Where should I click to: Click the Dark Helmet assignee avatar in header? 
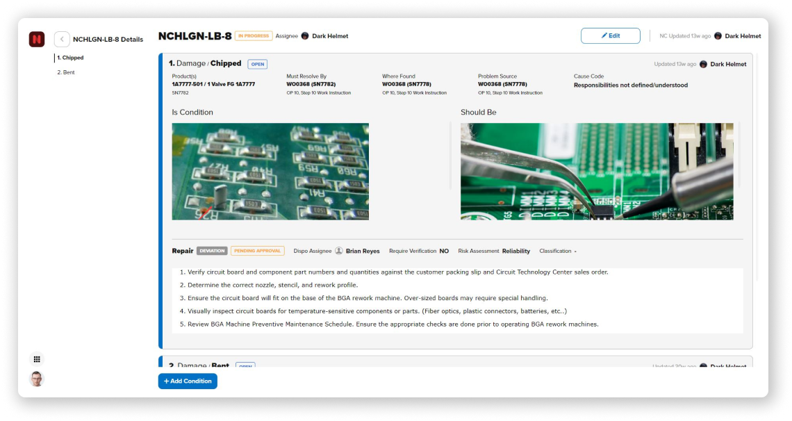pyautogui.click(x=305, y=36)
